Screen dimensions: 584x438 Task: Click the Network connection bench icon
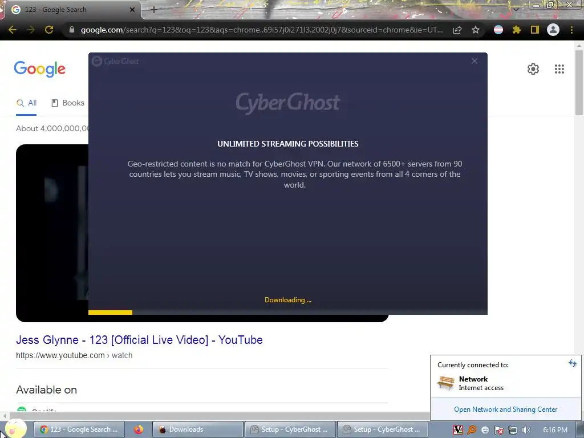pyautogui.click(x=446, y=383)
